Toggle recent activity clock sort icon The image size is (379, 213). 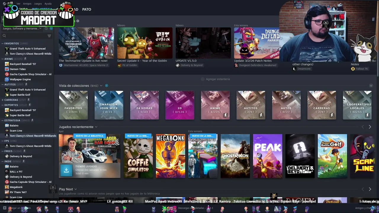[x=46, y=28]
